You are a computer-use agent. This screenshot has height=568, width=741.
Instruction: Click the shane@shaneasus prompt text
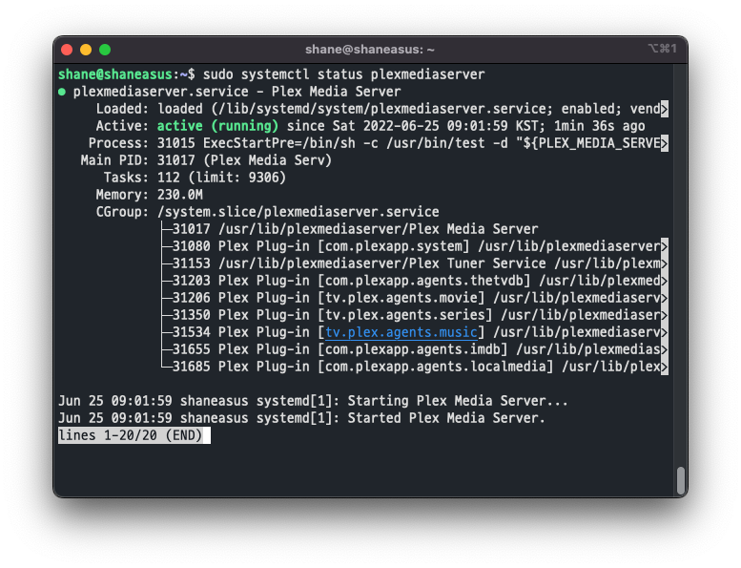point(115,74)
